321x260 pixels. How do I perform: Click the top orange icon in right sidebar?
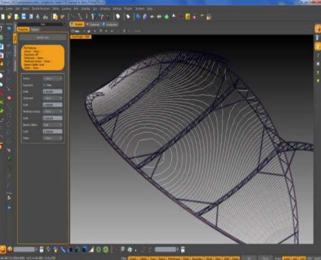(x=317, y=29)
